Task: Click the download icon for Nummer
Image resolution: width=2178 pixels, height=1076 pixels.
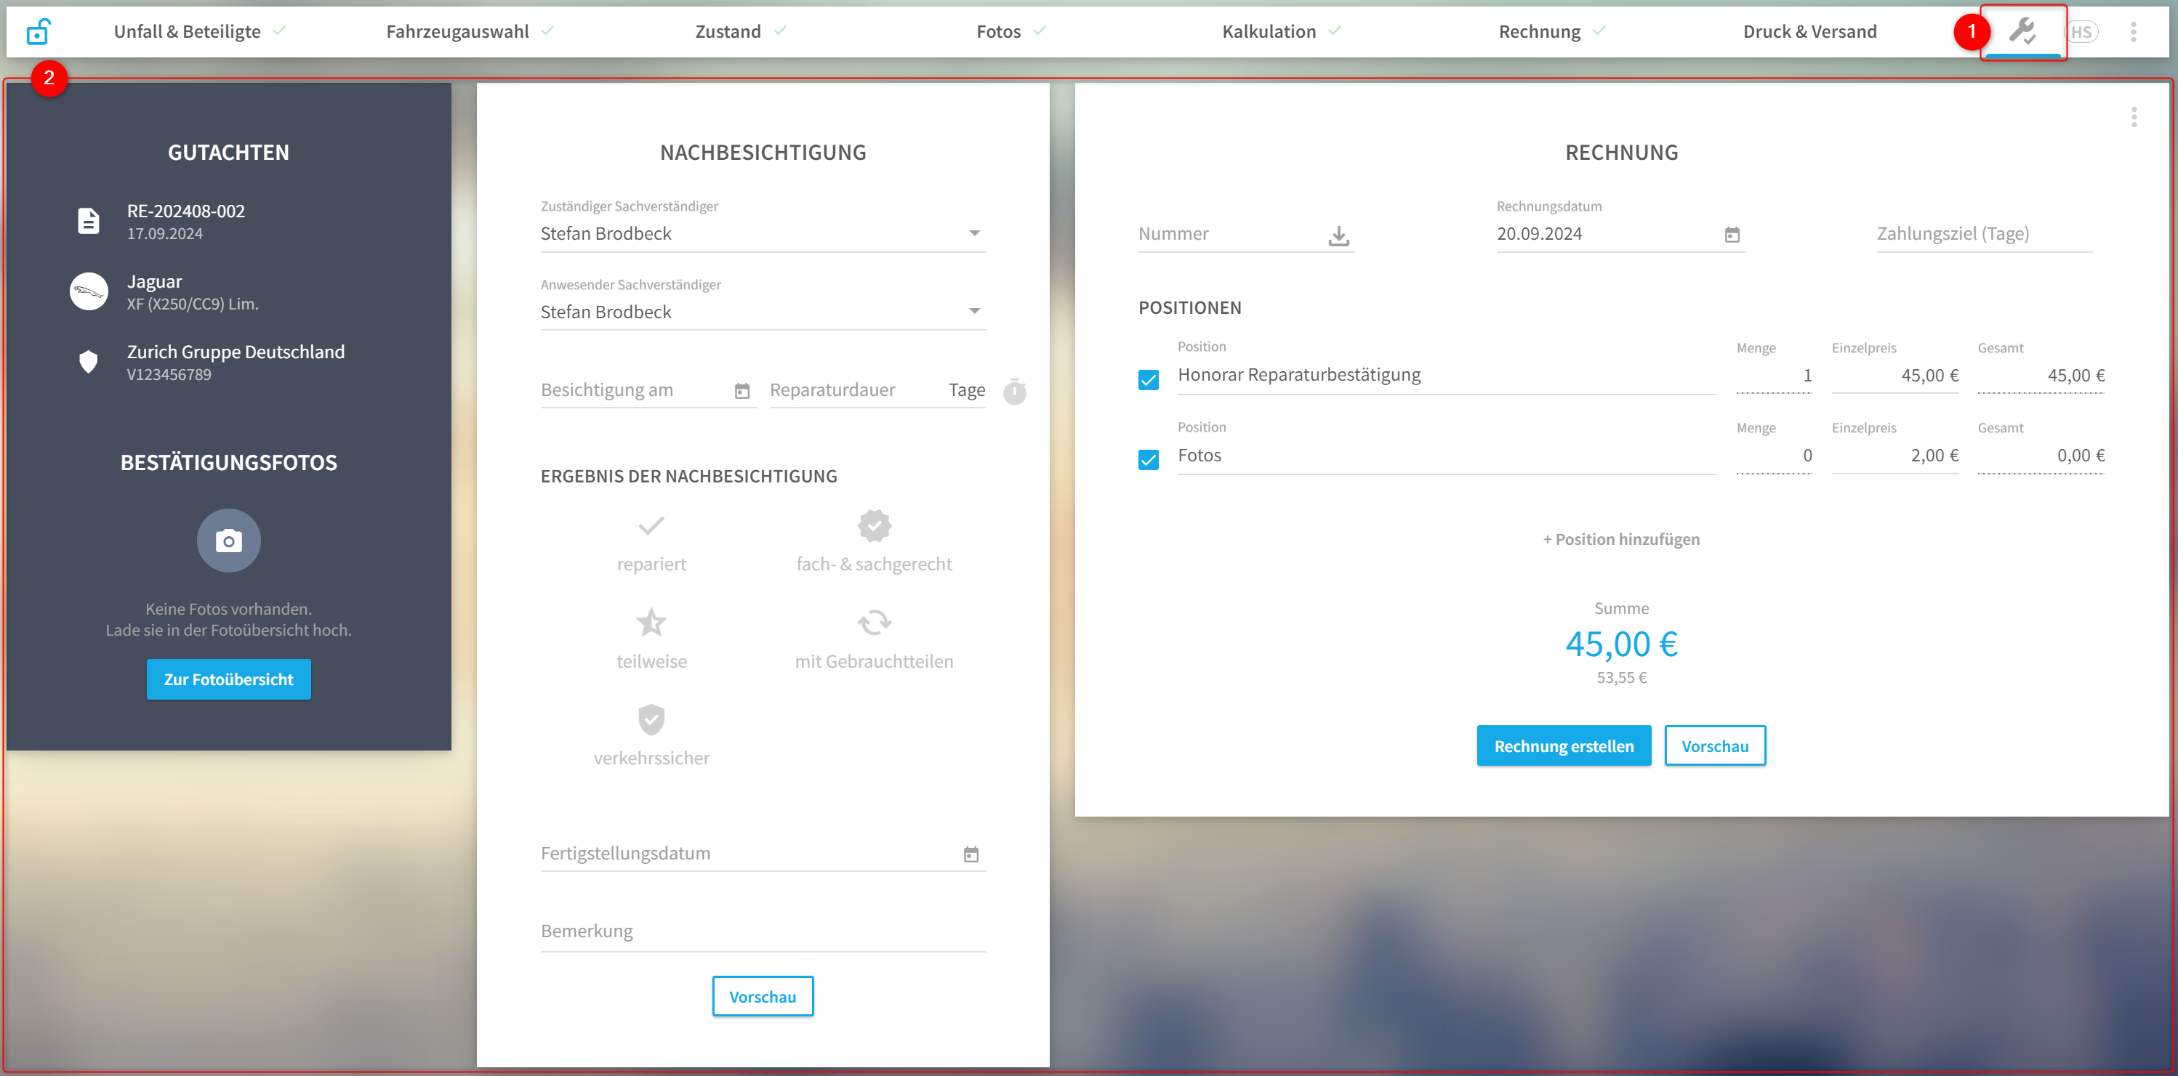Action: [1338, 236]
